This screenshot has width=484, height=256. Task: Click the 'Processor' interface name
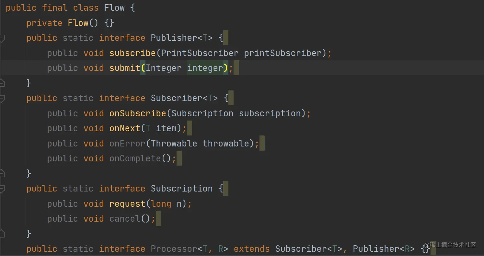(x=174, y=249)
